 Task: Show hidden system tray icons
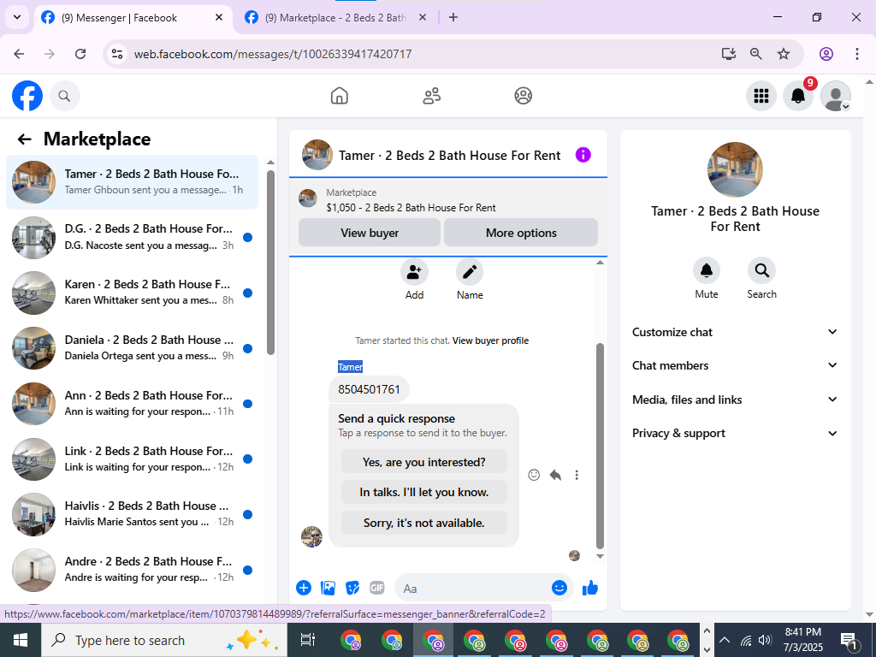tap(724, 640)
